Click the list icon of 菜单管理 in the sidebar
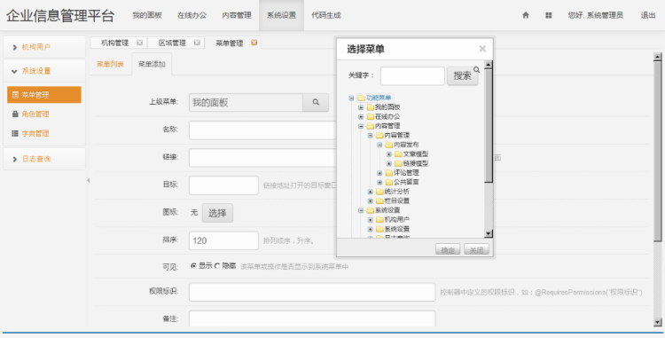This screenshot has width=665, height=338. (x=15, y=95)
